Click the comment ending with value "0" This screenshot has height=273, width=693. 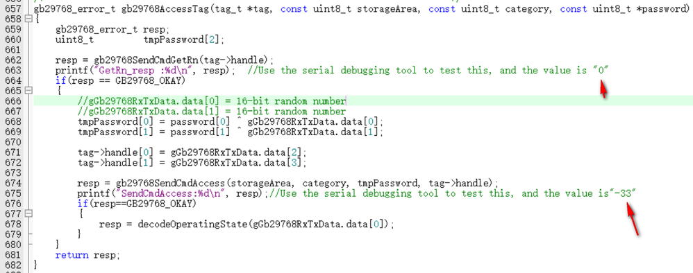pos(428,71)
